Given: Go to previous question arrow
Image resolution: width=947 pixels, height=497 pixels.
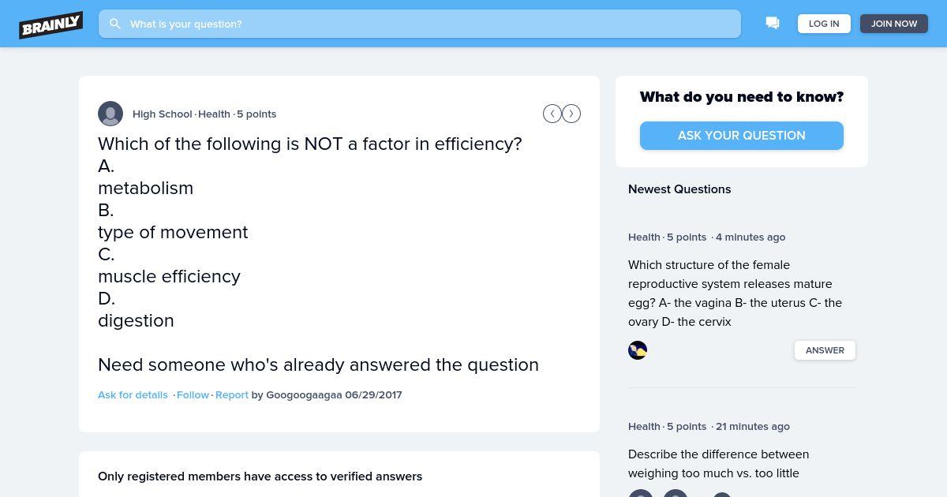Looking at the screenshot, I should tap(552, 114).
